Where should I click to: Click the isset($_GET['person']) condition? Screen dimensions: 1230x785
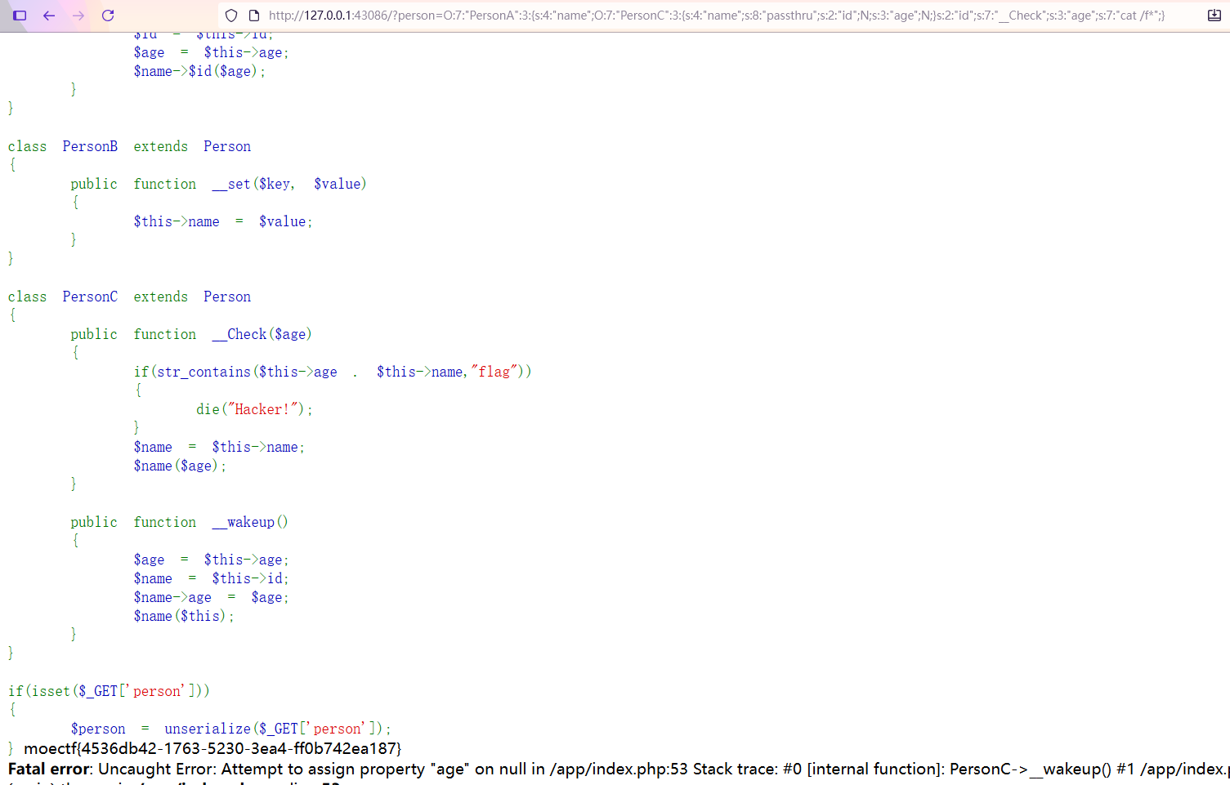point(109,691)
